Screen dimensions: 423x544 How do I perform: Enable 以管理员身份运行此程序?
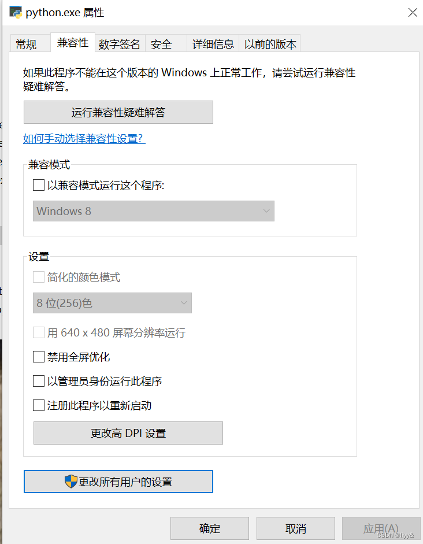[39, 381]
